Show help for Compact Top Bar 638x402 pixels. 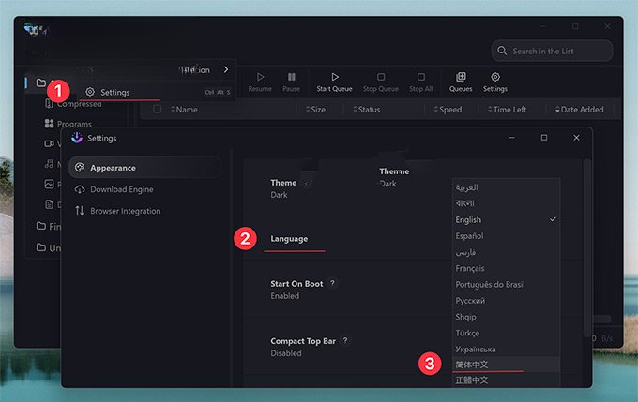pyautogui.click(x=345, y=340)
